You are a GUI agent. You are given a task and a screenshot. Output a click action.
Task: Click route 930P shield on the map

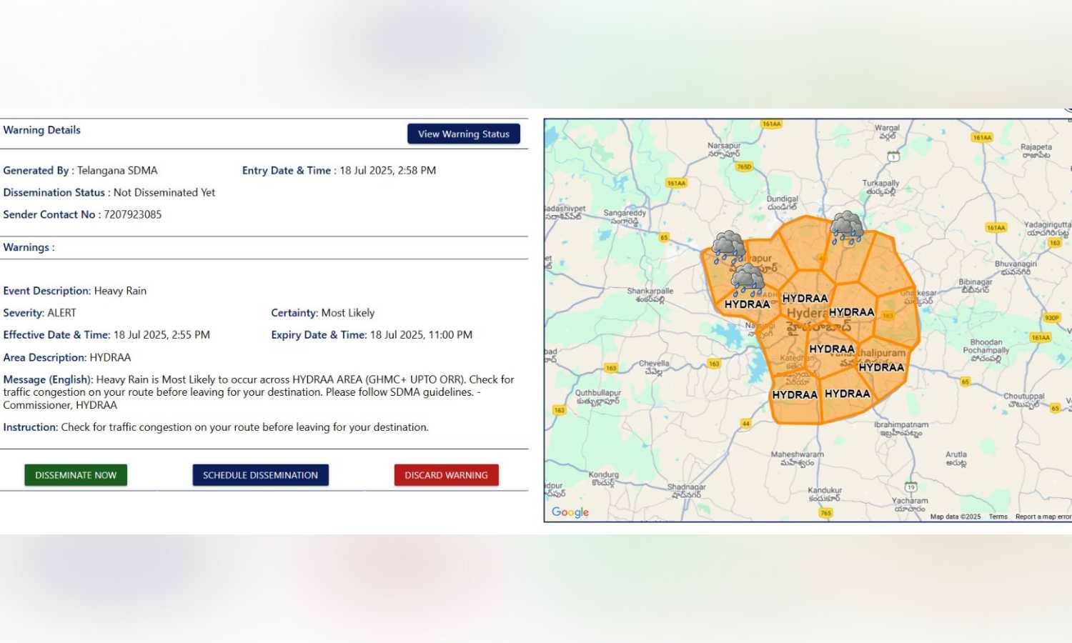(1052, 318)
